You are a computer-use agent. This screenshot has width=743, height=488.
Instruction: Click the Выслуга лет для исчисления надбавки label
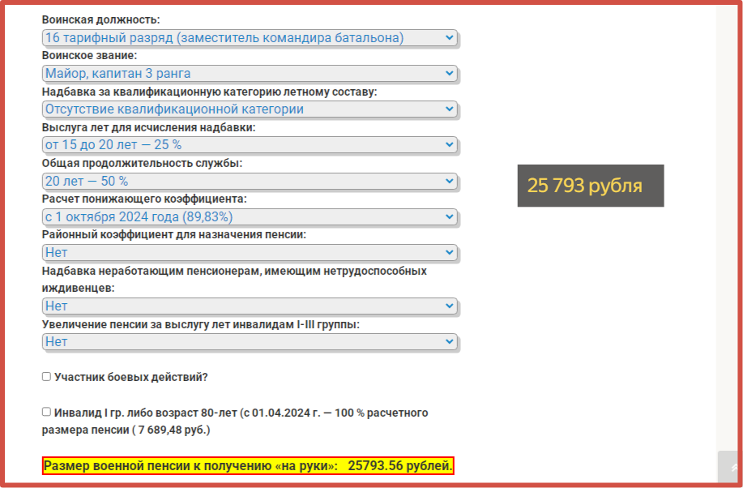pos(149,127)
